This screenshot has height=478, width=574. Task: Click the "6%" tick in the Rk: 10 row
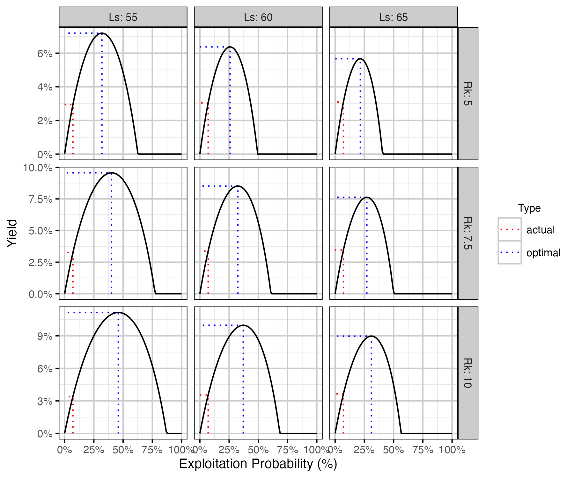point(45,369)
